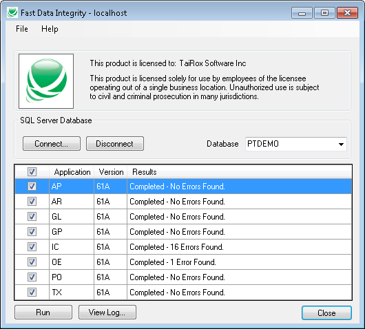Select the PO application name cell

72,277
